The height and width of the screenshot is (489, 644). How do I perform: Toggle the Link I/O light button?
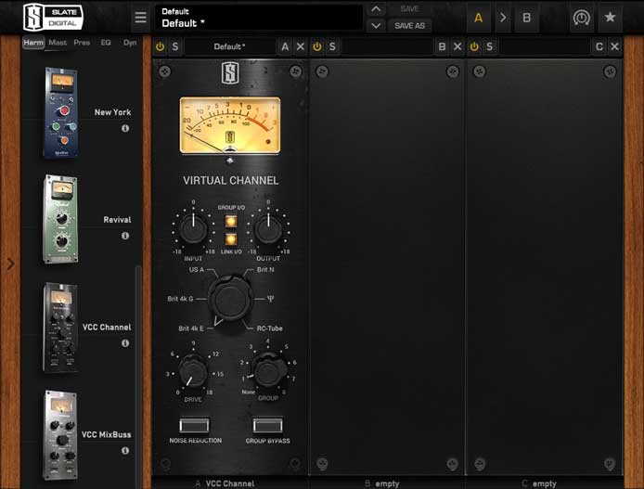click(x=231, y=239)
